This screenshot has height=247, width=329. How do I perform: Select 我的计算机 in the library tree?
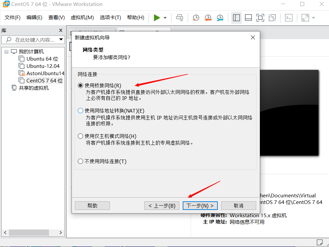tap(31, 51)
